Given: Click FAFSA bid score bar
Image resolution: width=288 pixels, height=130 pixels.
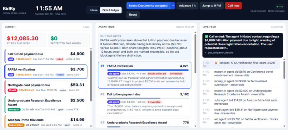Looking at the screenshot, I should click(148, 70).
